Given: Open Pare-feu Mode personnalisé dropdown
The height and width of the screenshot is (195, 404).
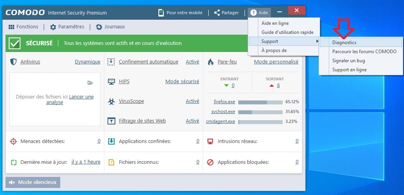Looking at the screenshot, I should pyautogui.click(x=276, y=62).
